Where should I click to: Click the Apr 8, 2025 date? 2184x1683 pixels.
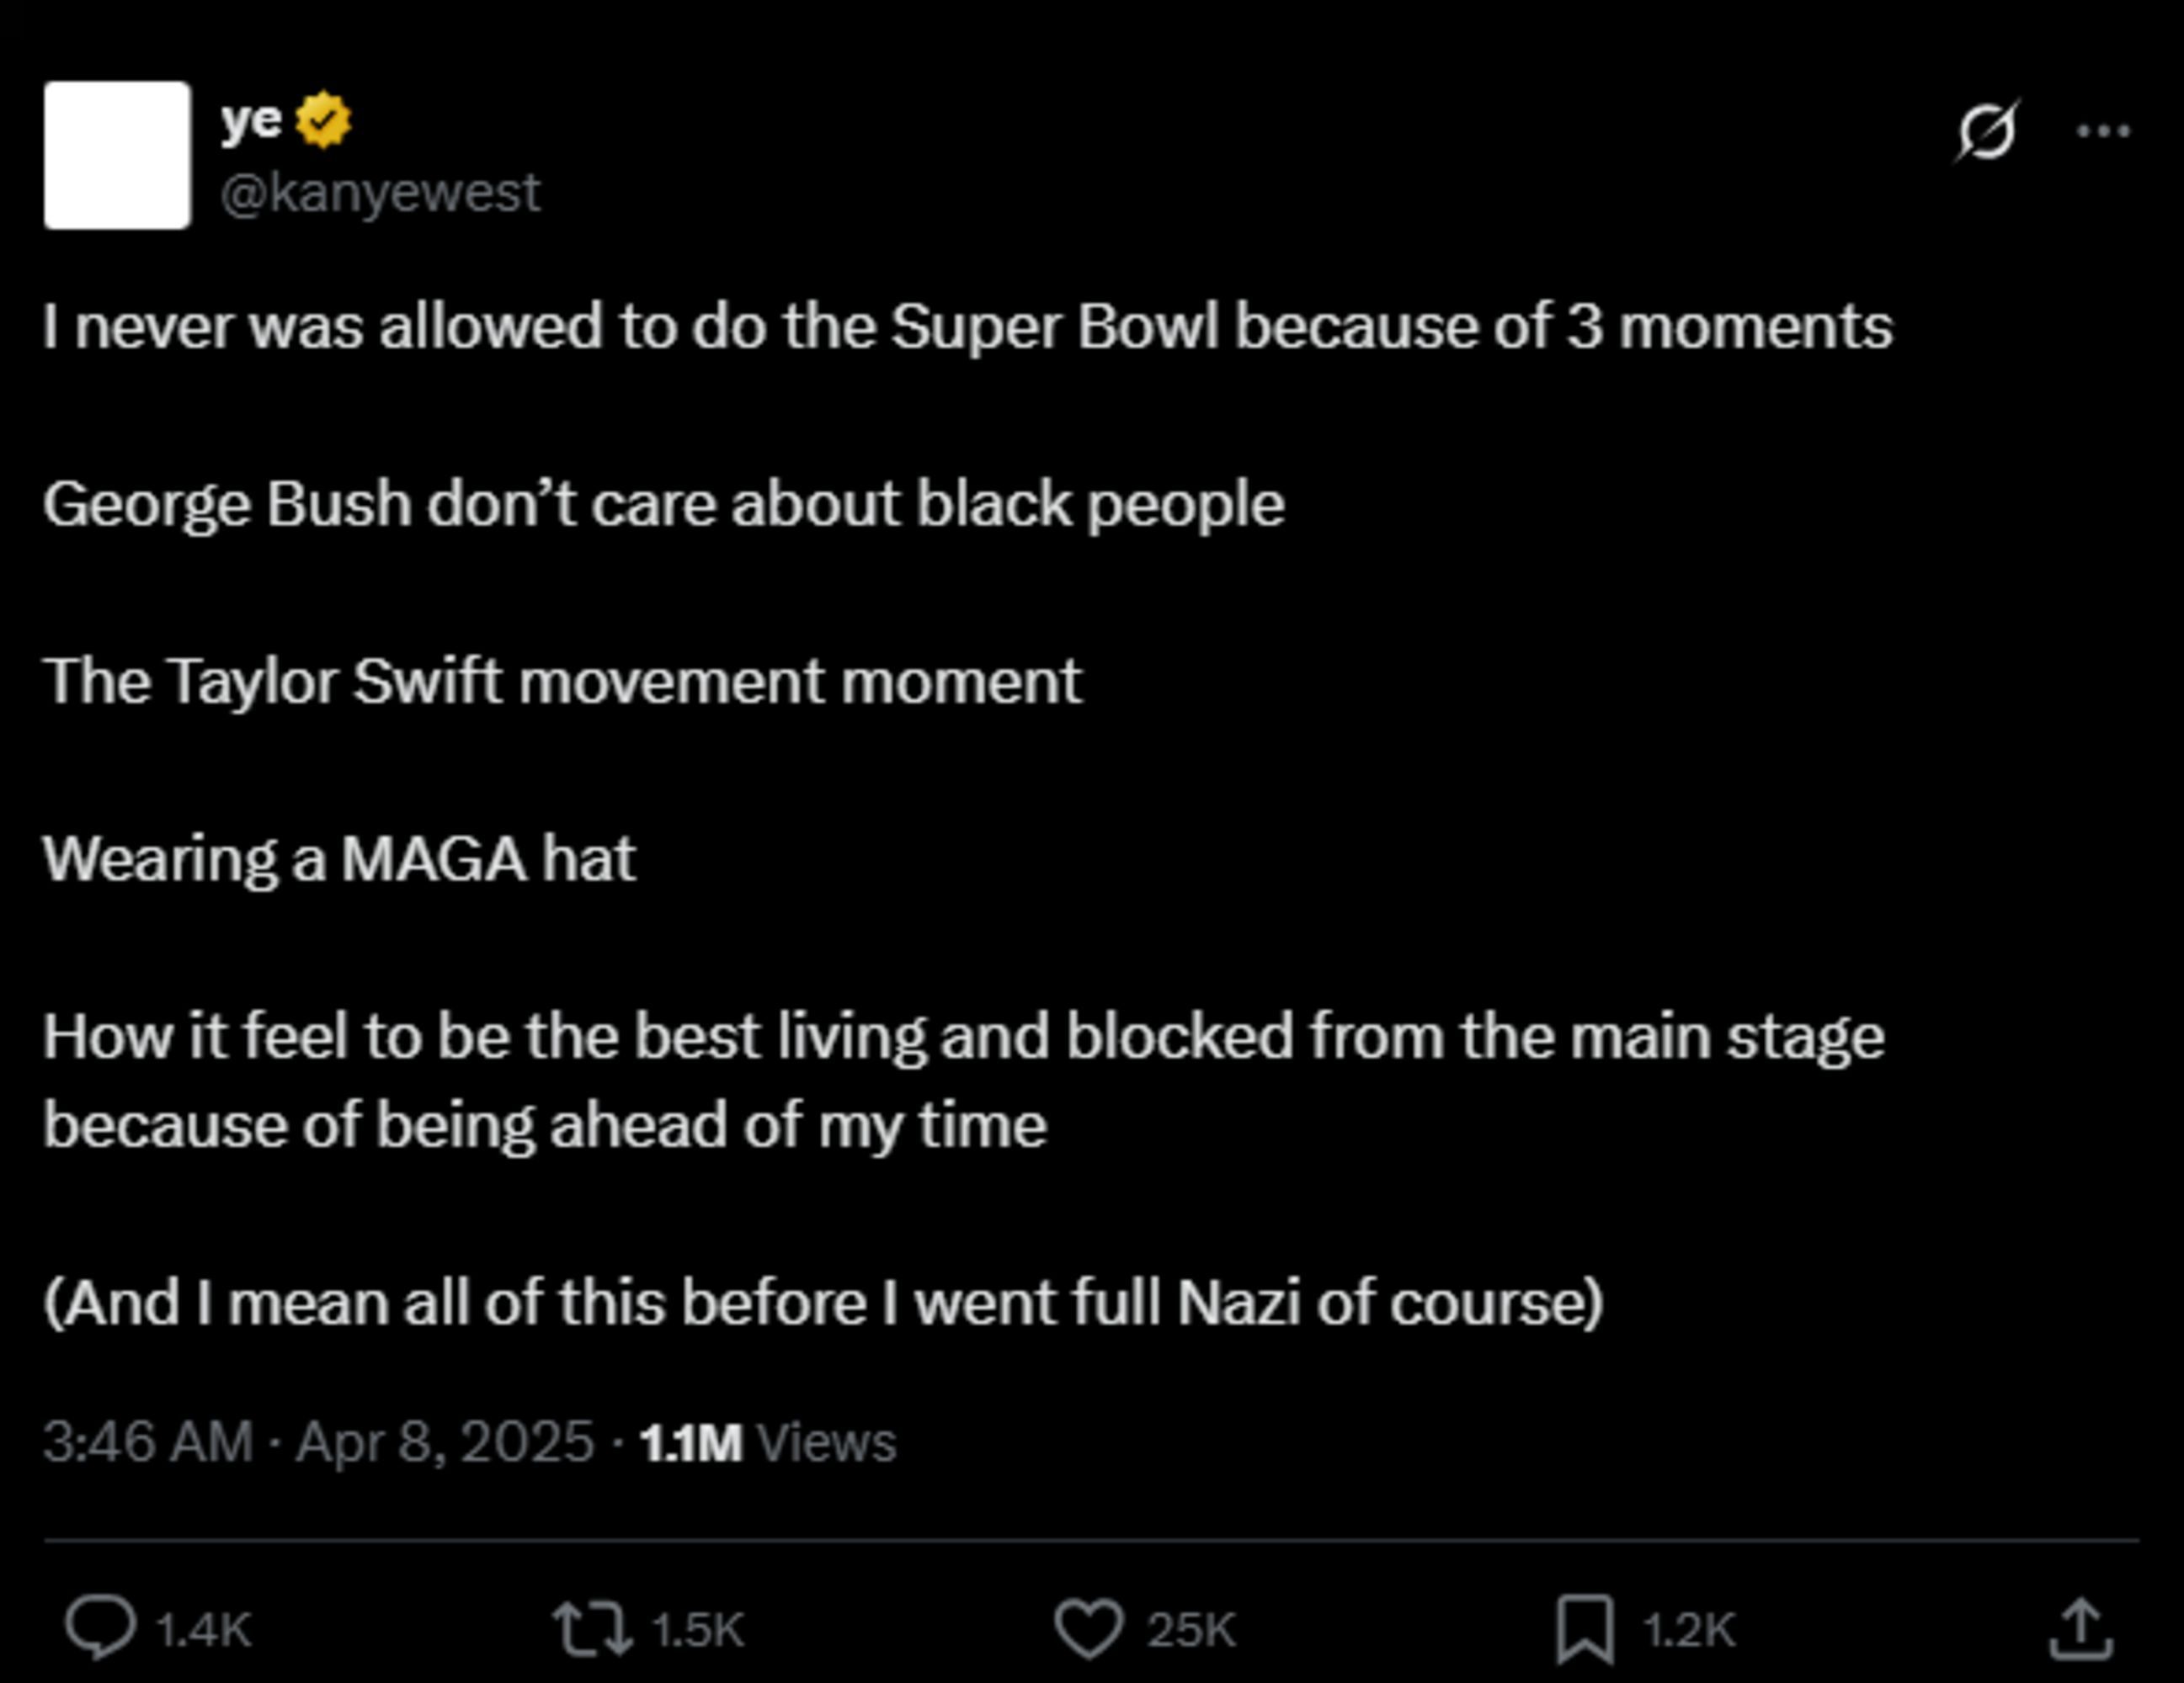(x=445, y=1442)
